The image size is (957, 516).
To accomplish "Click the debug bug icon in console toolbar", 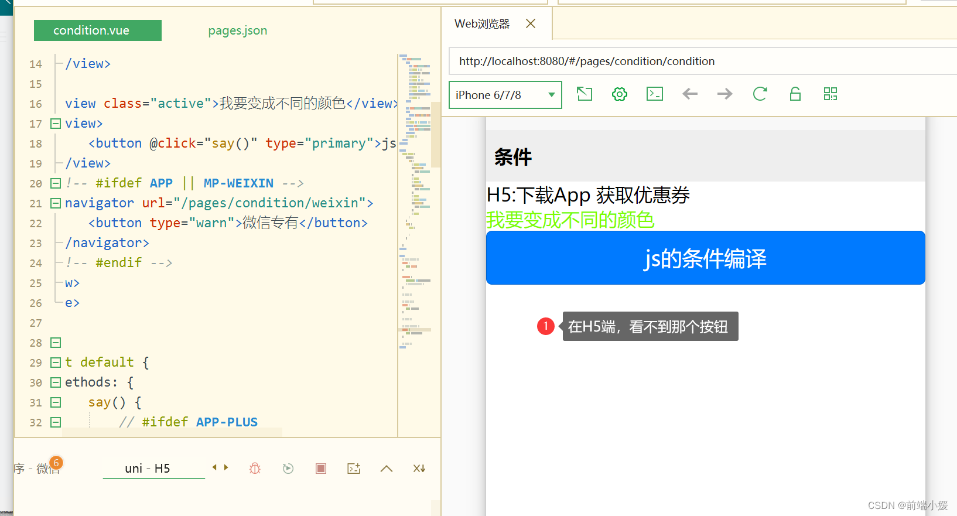I will 255,469.
